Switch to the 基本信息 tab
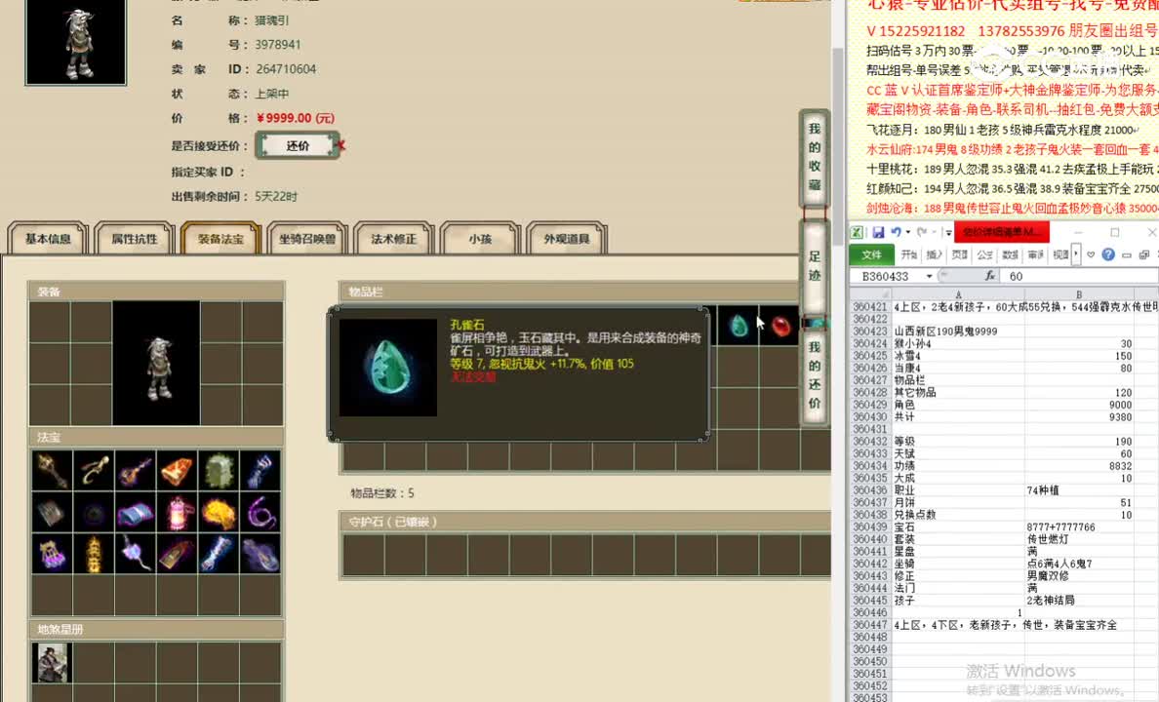 [x=48, y=239]
